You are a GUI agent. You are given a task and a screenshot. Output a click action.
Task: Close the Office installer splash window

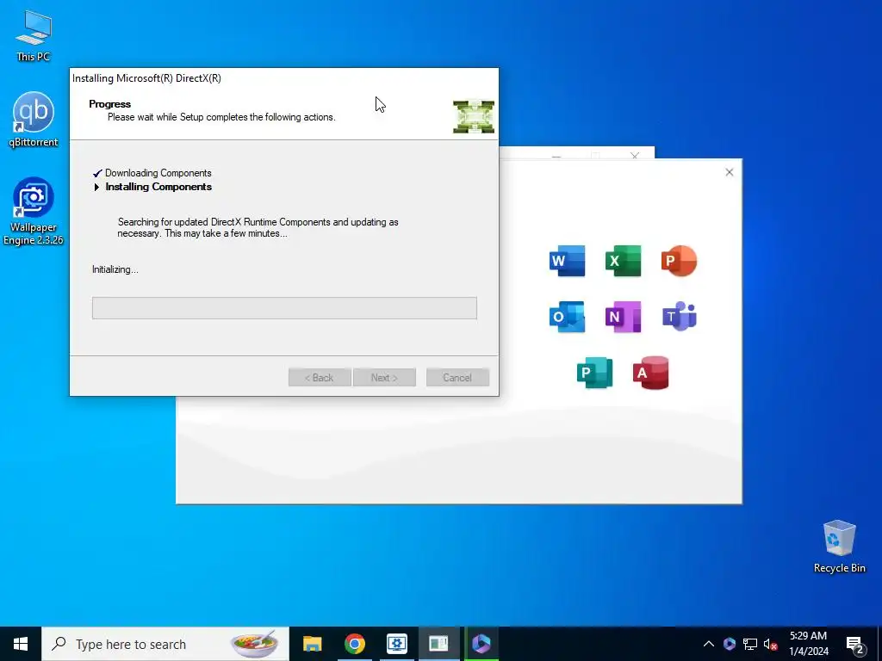pyautogui.click(x=729, y=172)
